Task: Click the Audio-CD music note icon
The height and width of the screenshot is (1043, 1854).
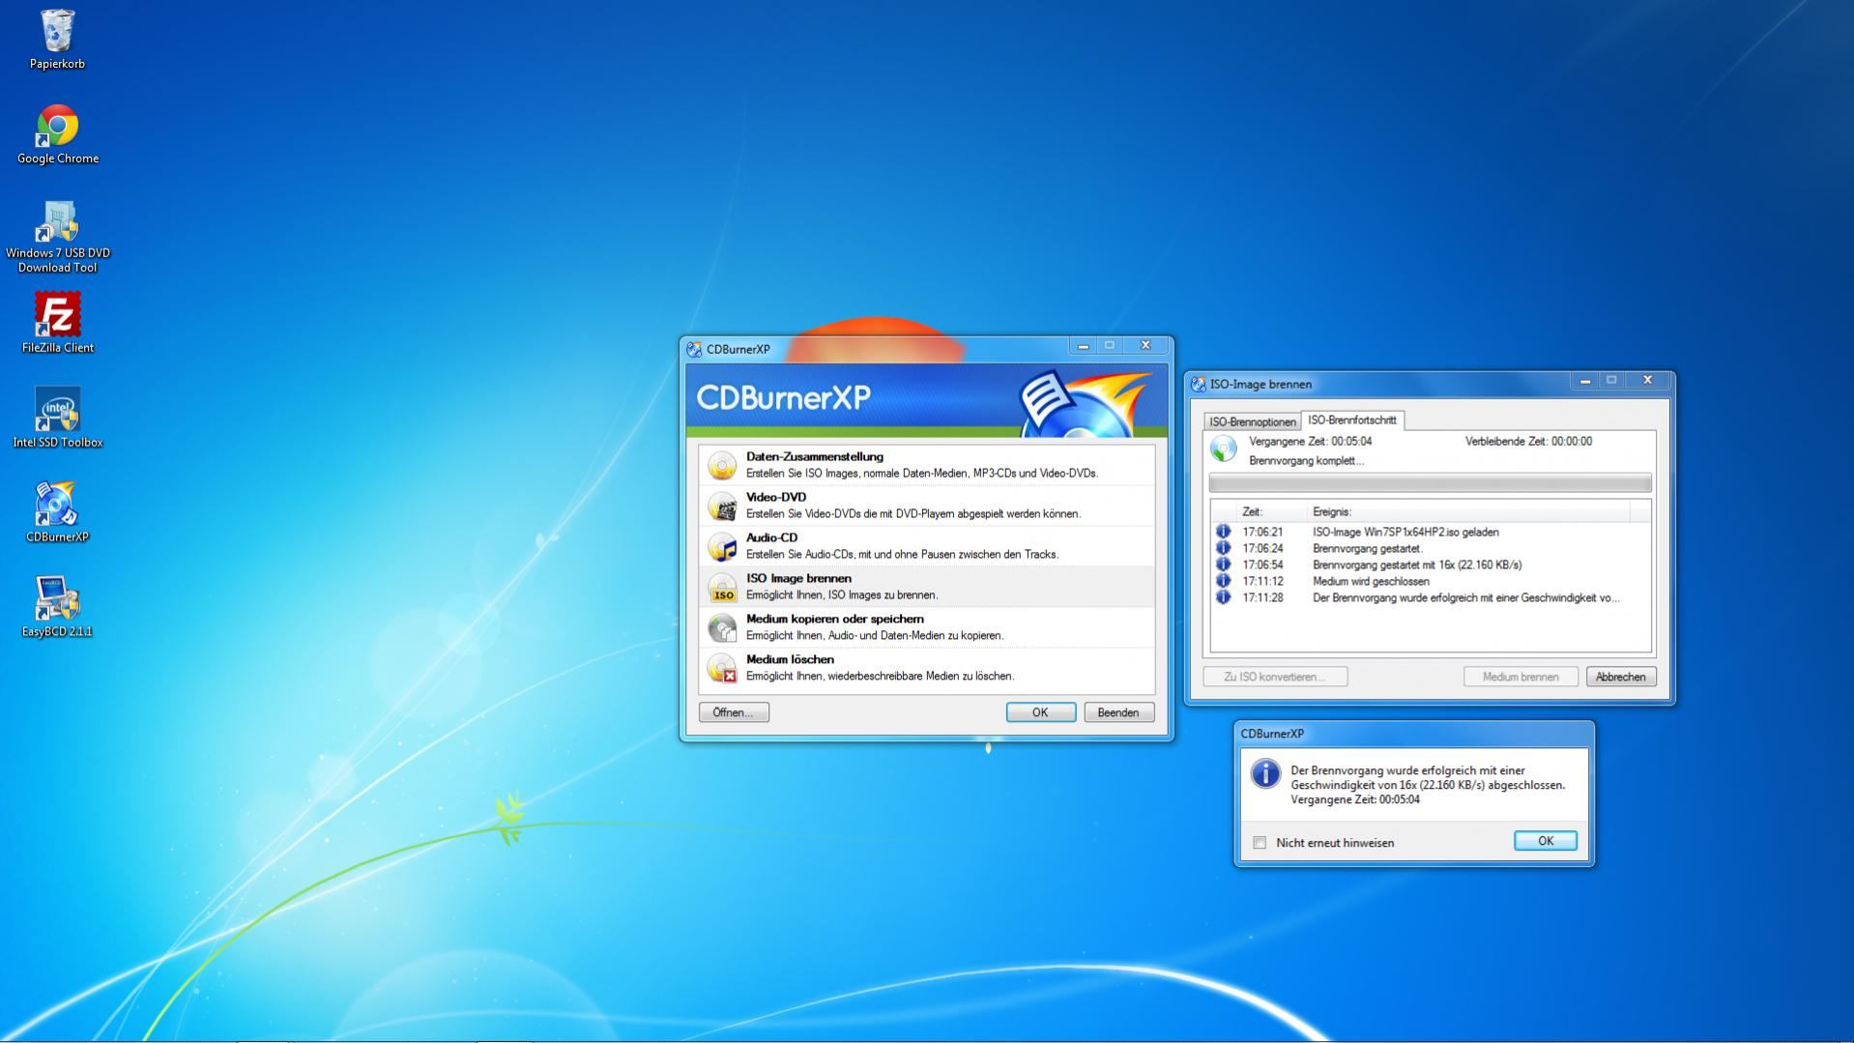Action: coord(722,546)
